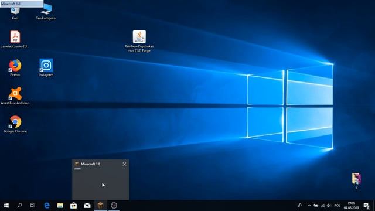This screenshot has width=375, height=211.
Task: Select the K archive desktop icon
Action: point(356,181)
